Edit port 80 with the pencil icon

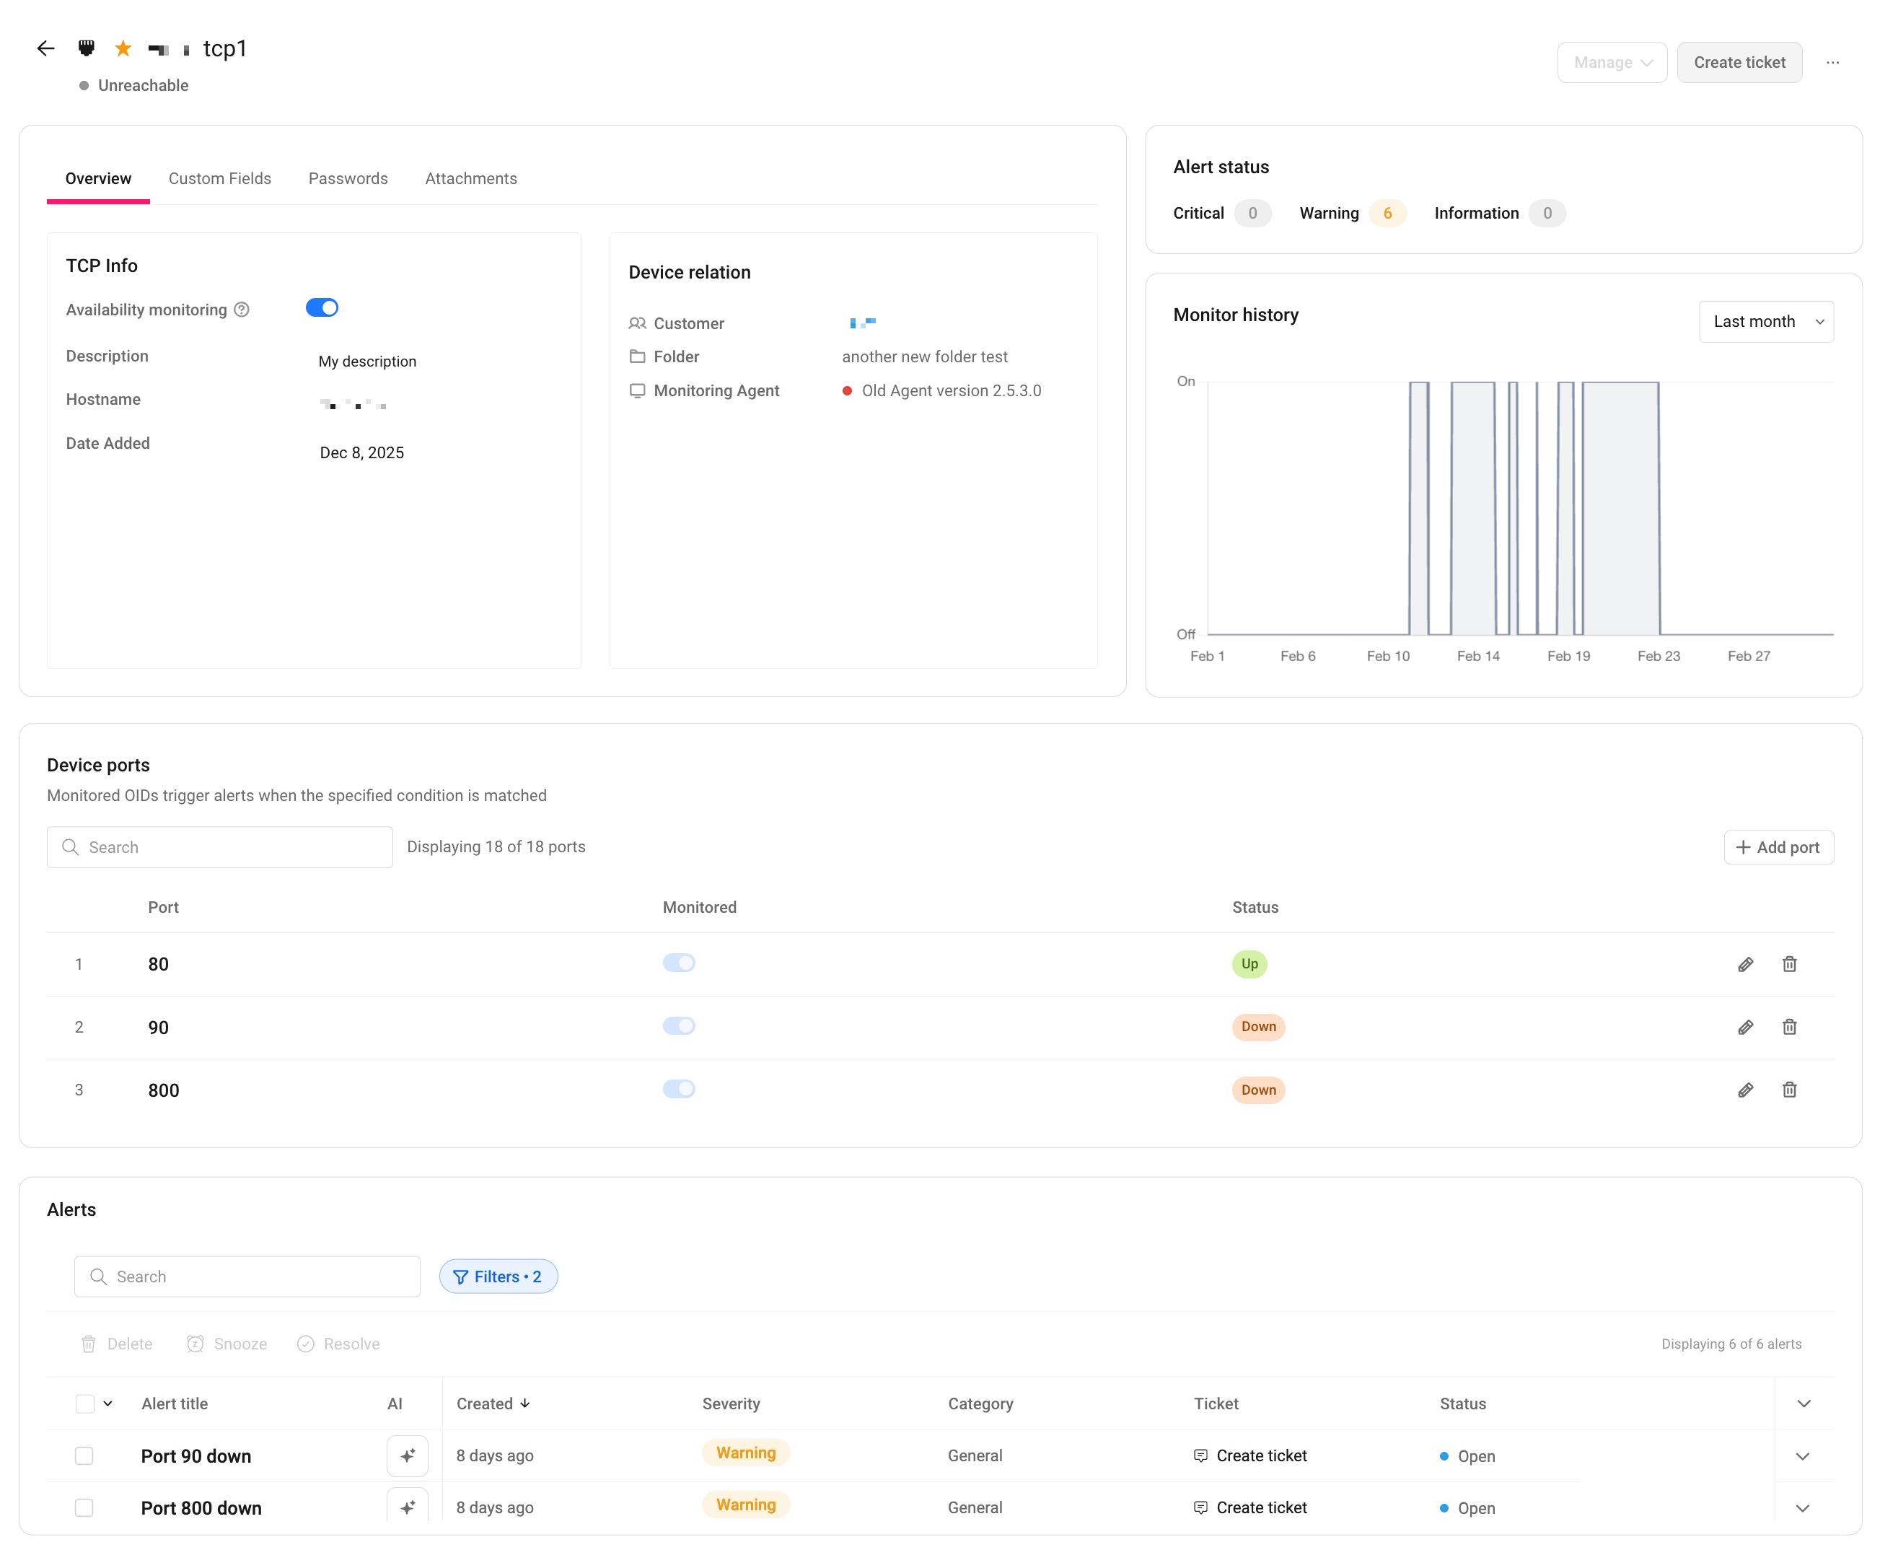click(1746, 965)
